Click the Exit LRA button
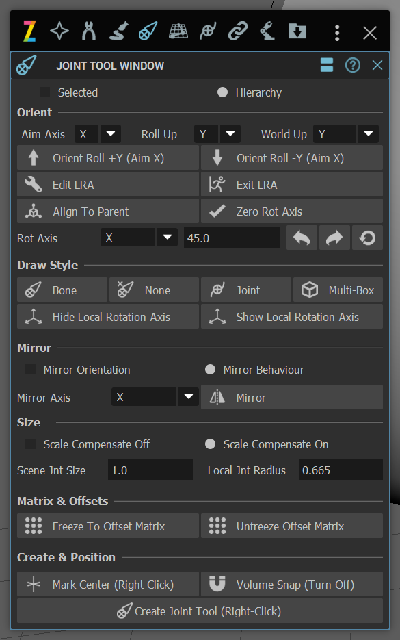The height and width of the screenshot is (640, 400). coord(291,185)
